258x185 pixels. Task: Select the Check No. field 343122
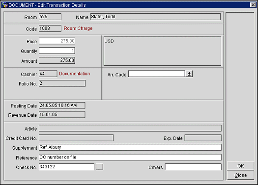click(66, 167)
